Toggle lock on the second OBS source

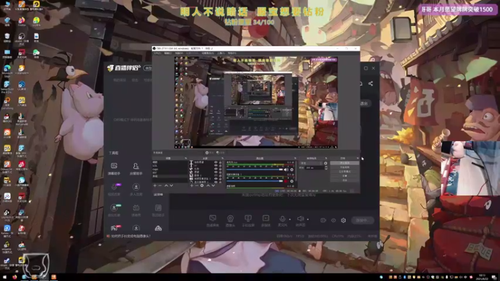(x=220, y=165)
